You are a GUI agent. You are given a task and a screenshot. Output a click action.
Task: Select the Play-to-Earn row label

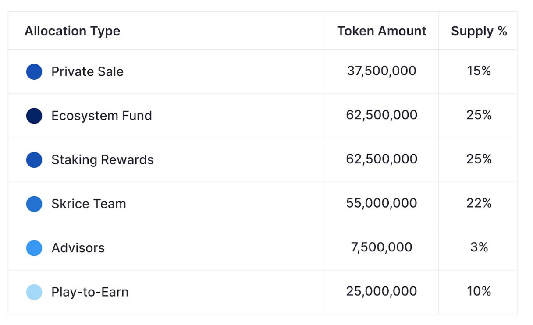coord(90,292)
